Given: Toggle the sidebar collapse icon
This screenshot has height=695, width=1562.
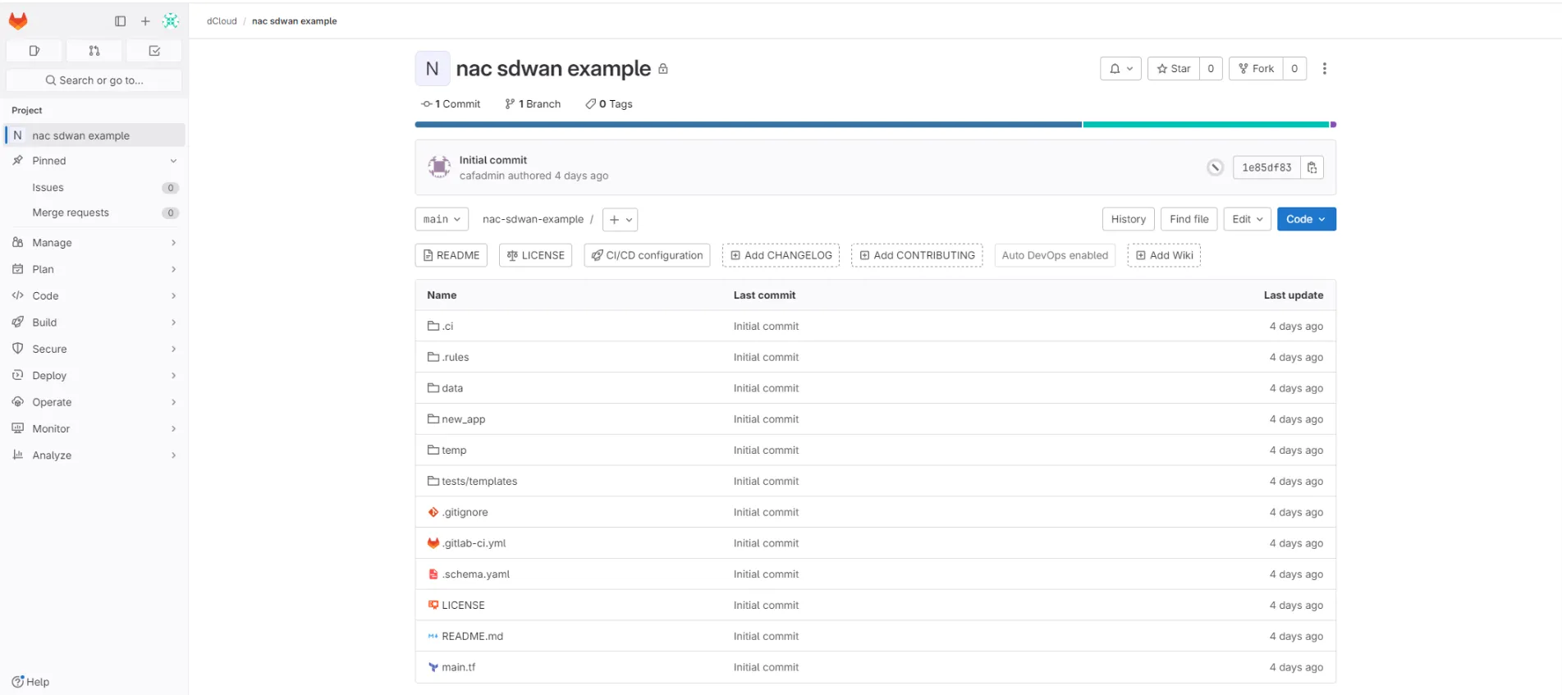Looking at the screenshot, I should pyautogui.click(x=120, y=21).
